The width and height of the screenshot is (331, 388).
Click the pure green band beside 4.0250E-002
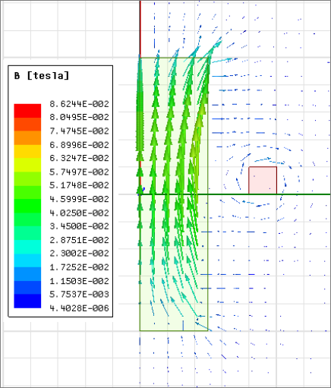pos(27,206)
